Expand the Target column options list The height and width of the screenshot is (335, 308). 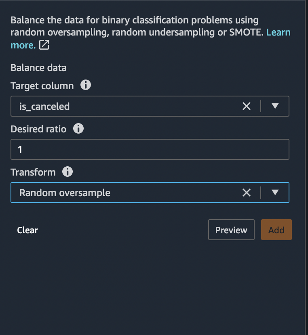coord(275,106)
